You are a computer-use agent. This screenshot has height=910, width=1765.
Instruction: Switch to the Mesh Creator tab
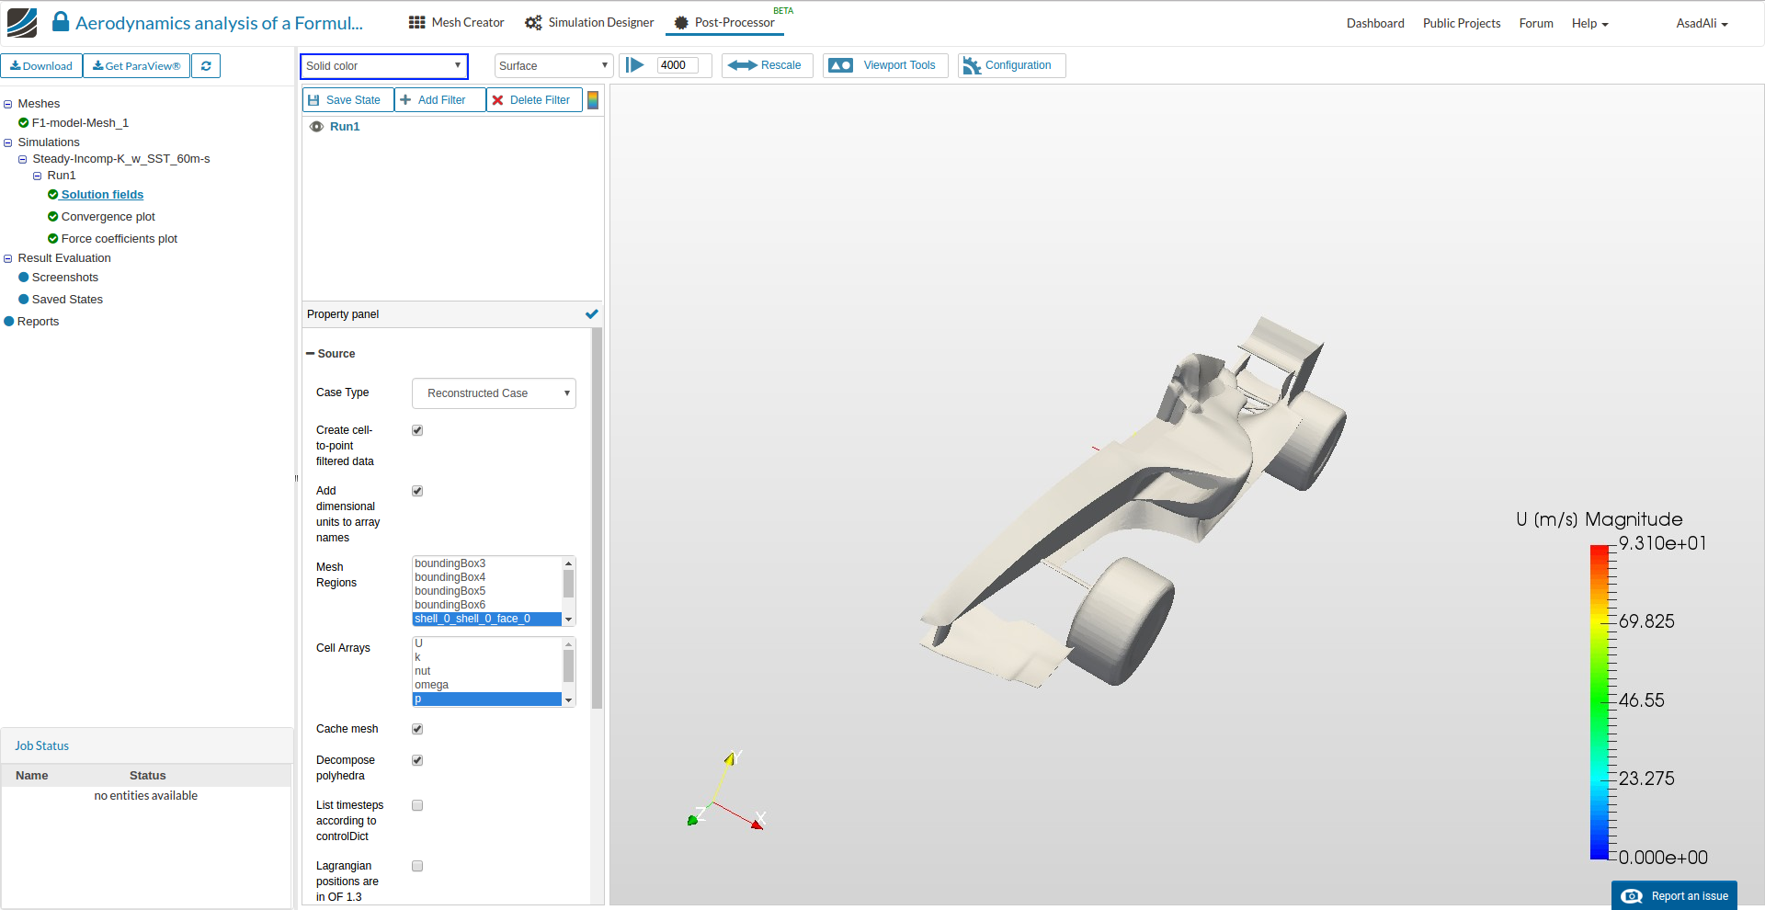coord(457,23)
